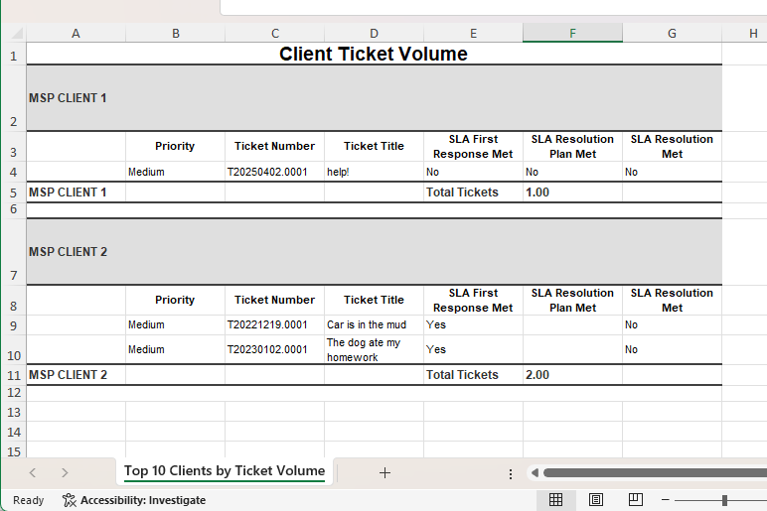Screen dimensions: 767x511
Task: Click Medium priority cell in row 9
Action: coord(175,324)
